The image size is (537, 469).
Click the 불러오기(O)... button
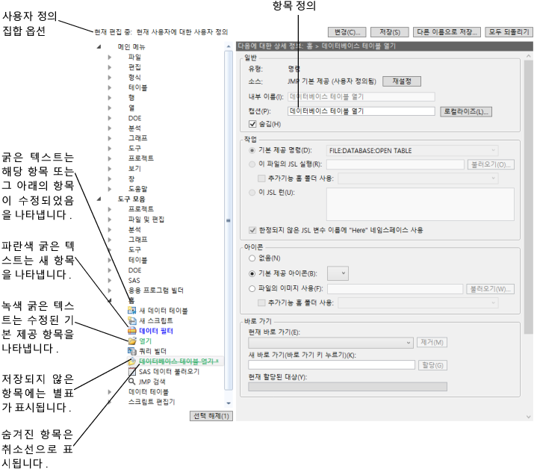click(491, 164)
